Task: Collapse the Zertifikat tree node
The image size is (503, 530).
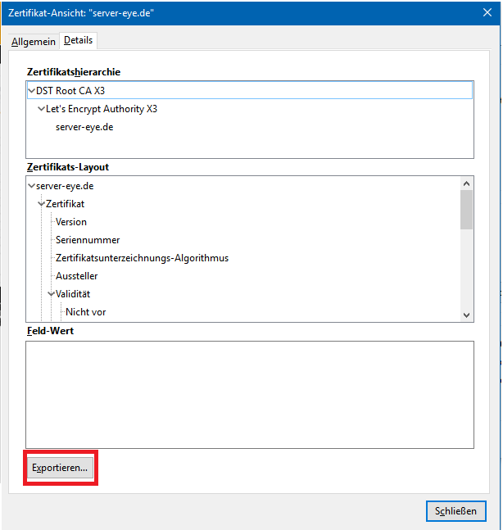Action: point(41,204)
